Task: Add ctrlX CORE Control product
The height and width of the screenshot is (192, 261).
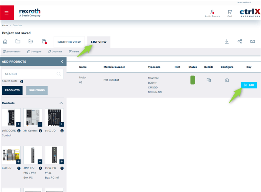Action: 18,124
